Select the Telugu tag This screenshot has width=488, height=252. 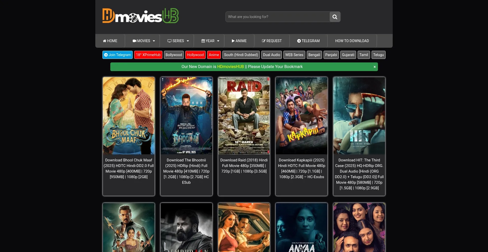(x=378, y=55)
